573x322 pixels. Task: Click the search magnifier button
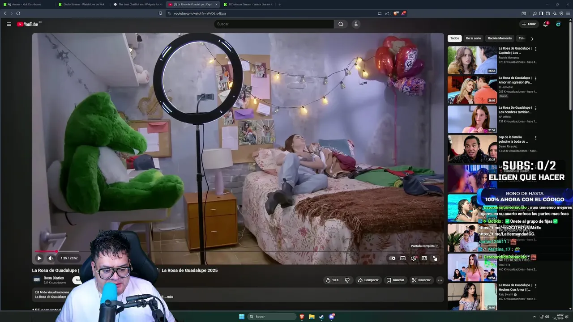pos(341,24)
